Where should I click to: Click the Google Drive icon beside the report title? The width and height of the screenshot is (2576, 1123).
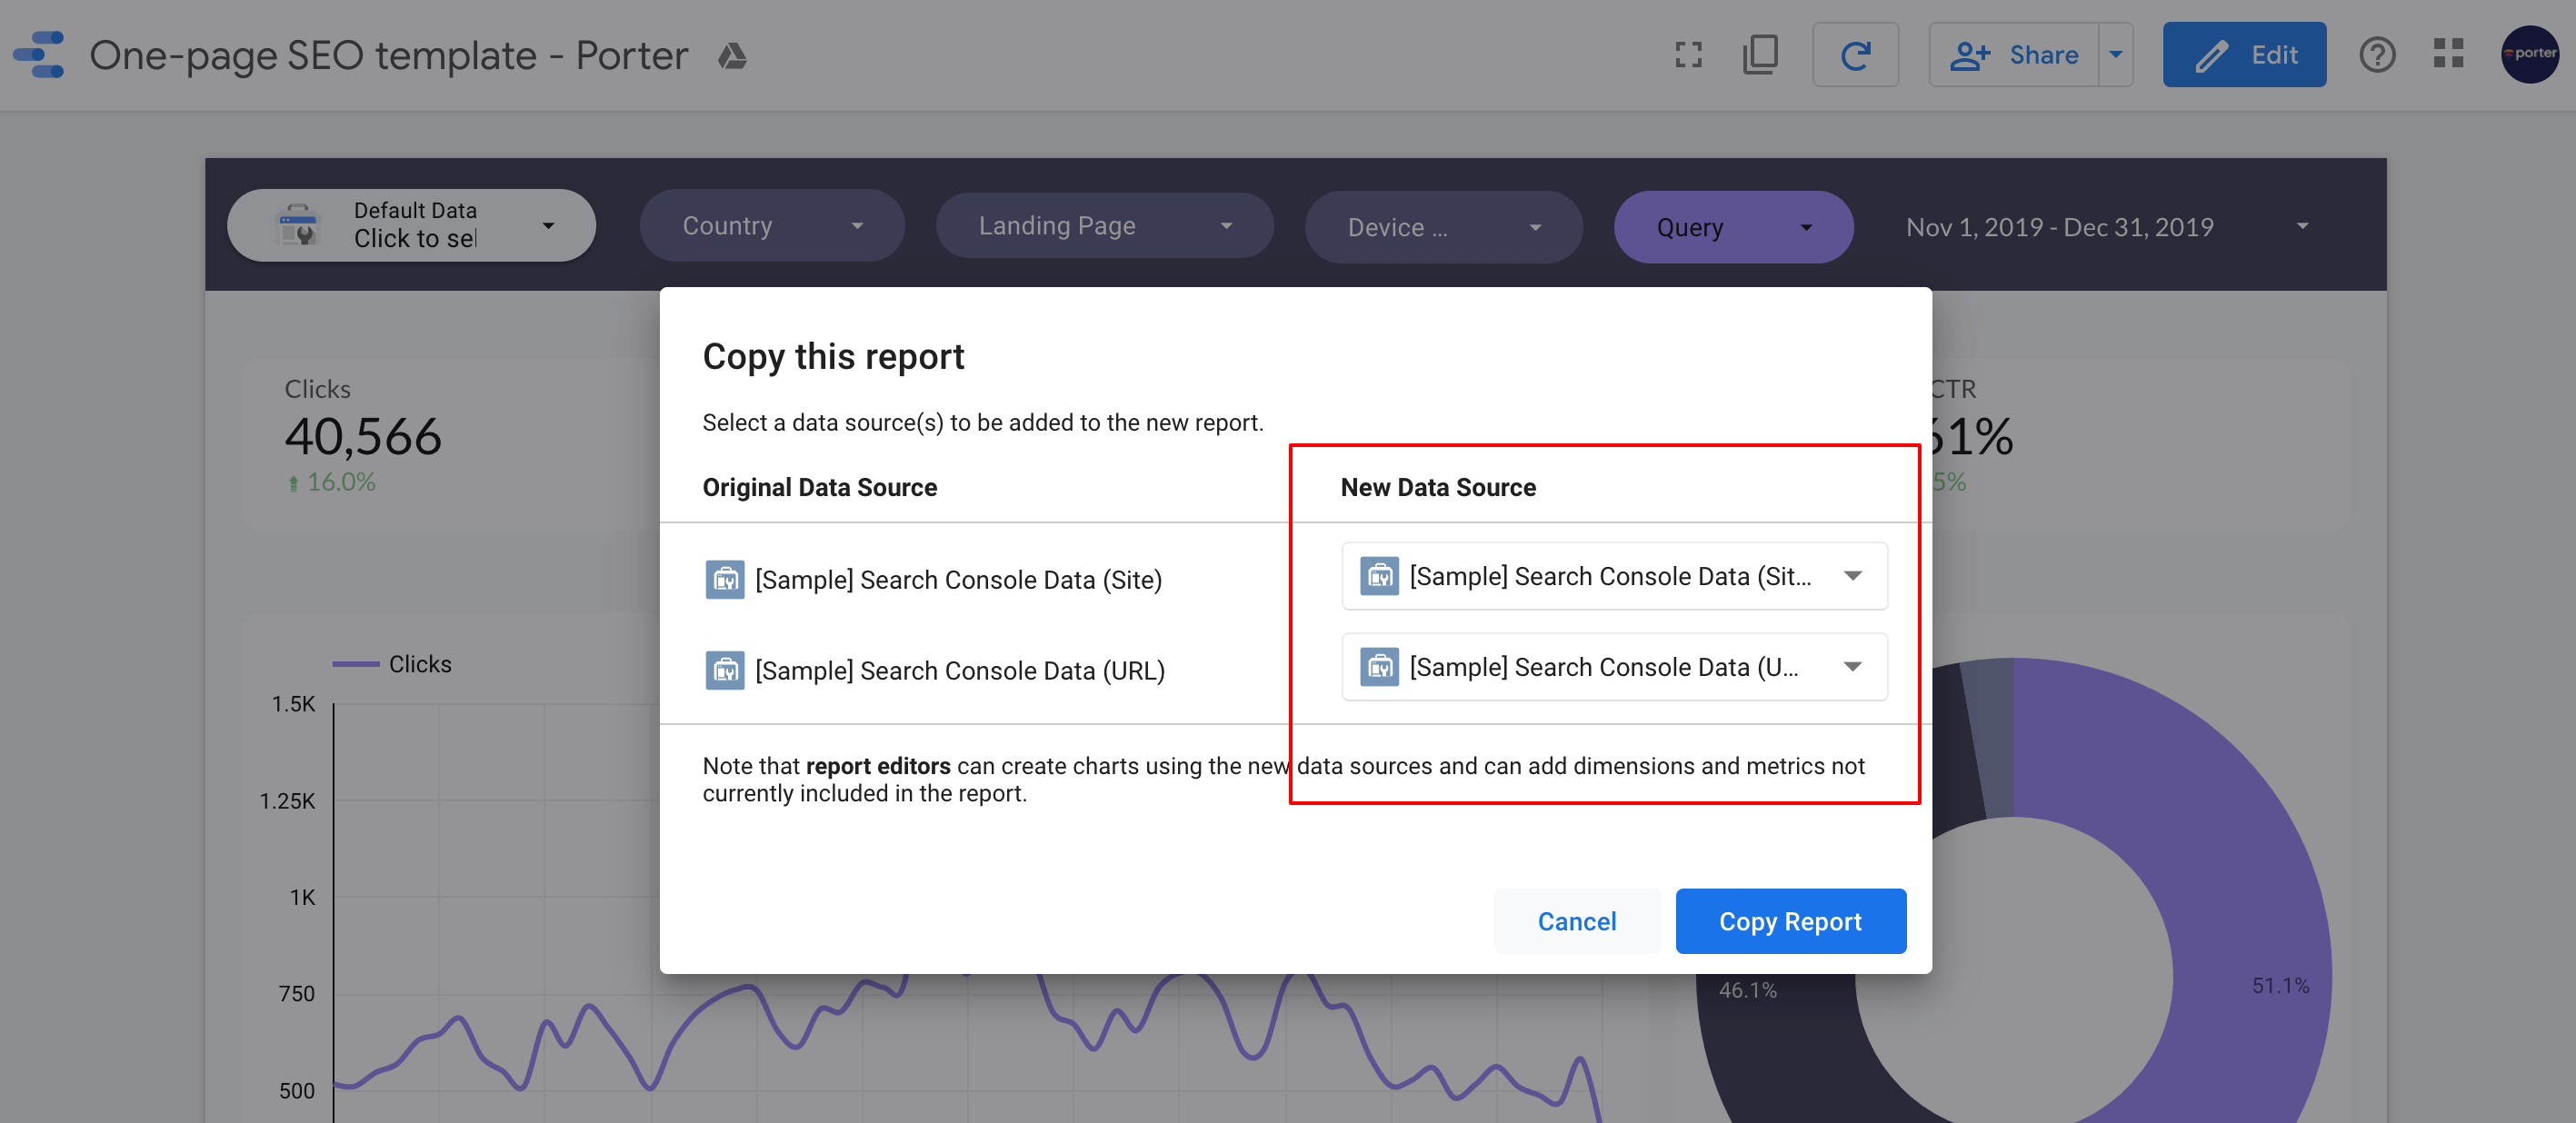tap(732, 56)
